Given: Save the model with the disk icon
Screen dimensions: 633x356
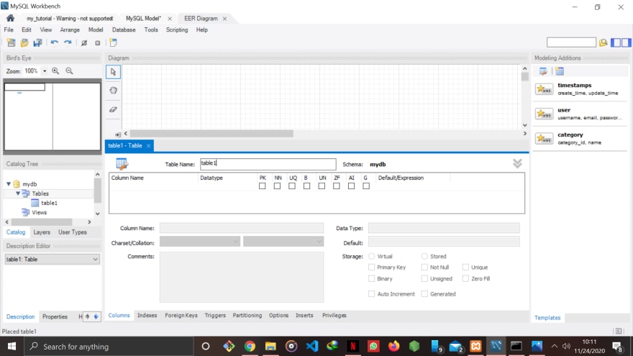Looking at the screenshot, I should coord(37,42).
